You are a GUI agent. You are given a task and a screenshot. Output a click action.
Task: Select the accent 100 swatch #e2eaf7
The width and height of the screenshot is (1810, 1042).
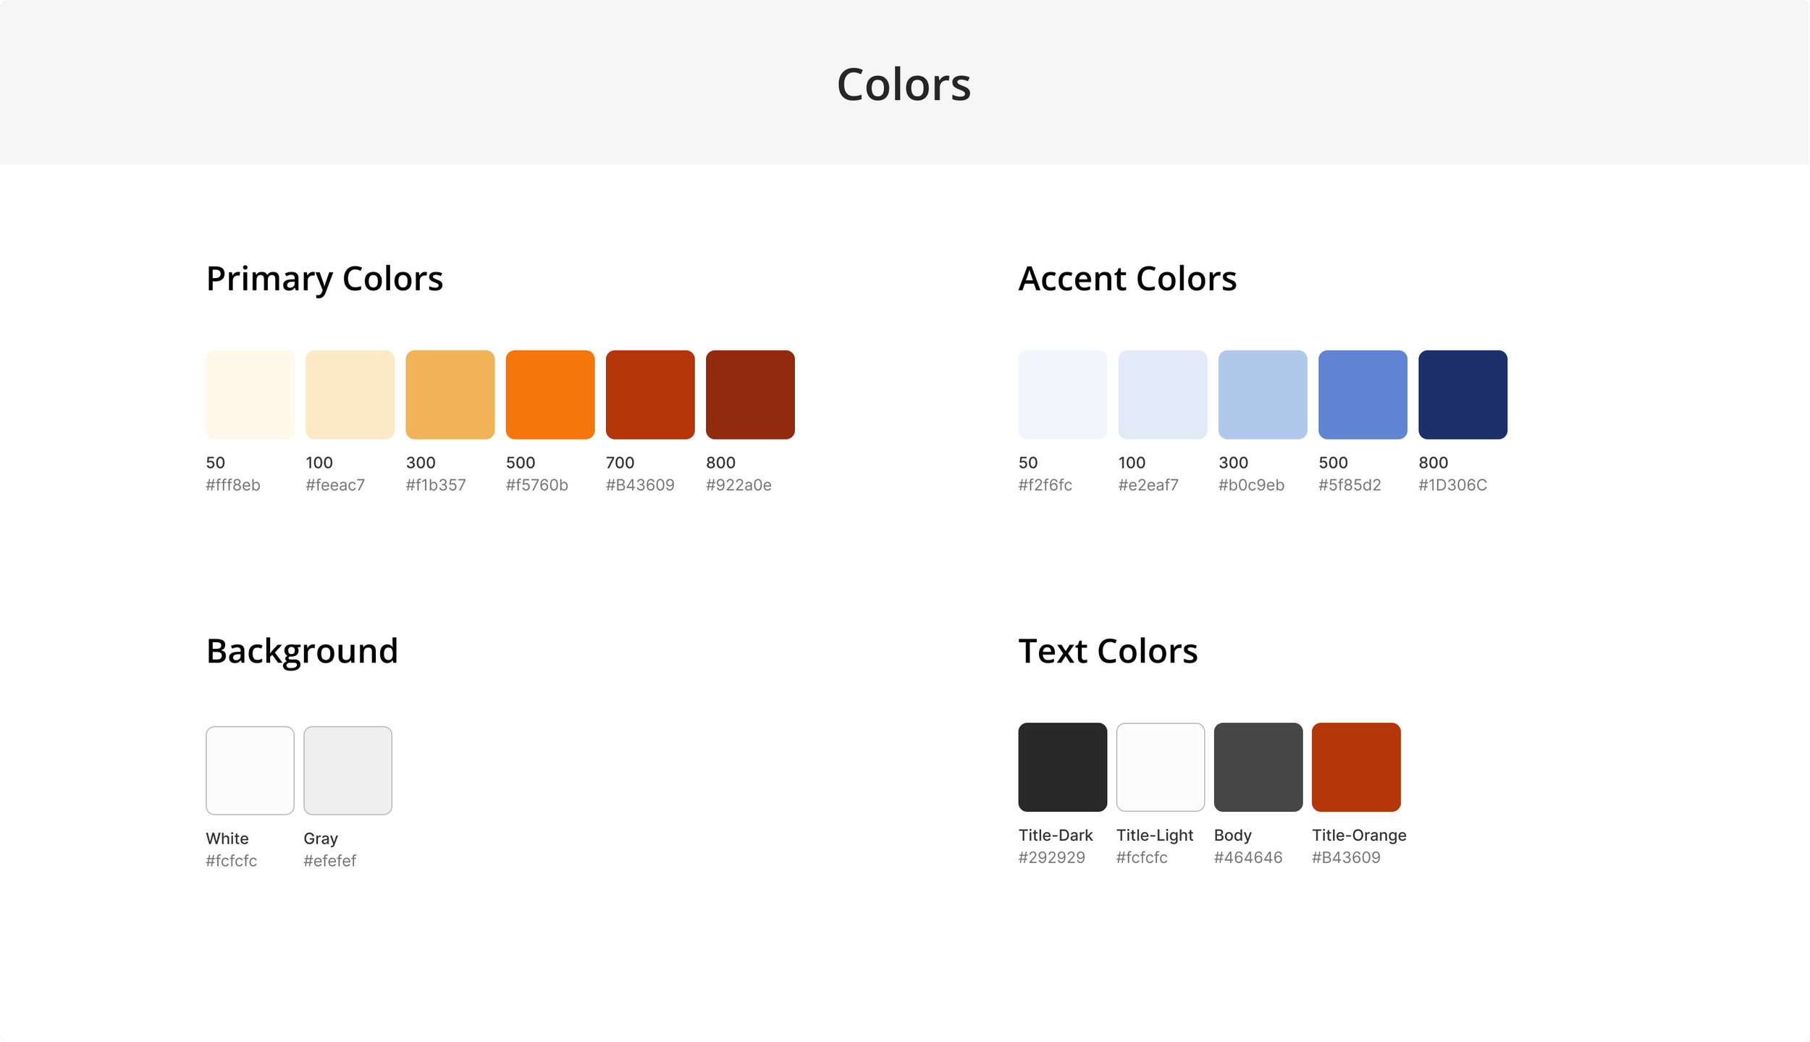1162,395
